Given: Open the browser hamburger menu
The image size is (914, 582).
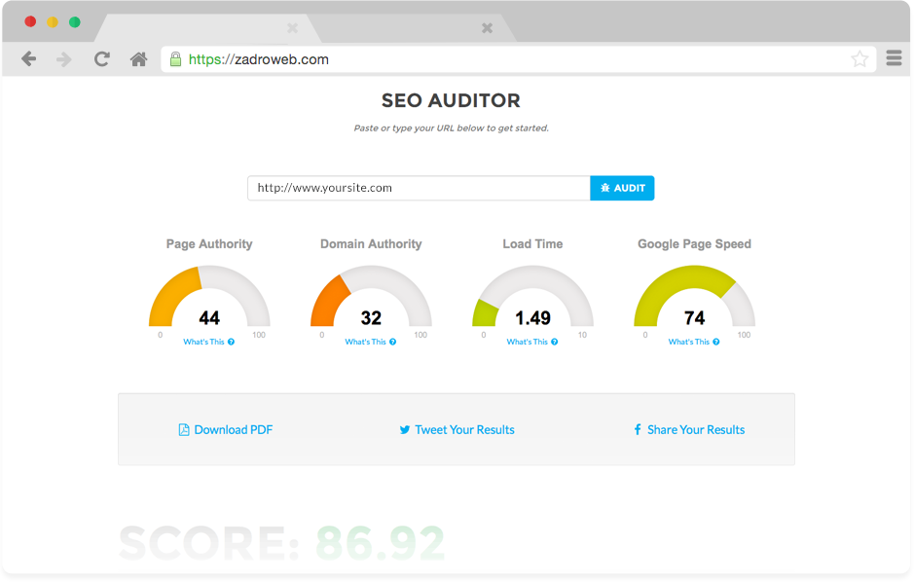Looking at the screenshot, I should point(894,58).
